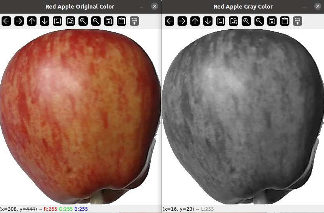Minimize the Red Apple Original Color window
Viewport: 324px width, 213px height.
click(141, 7)
